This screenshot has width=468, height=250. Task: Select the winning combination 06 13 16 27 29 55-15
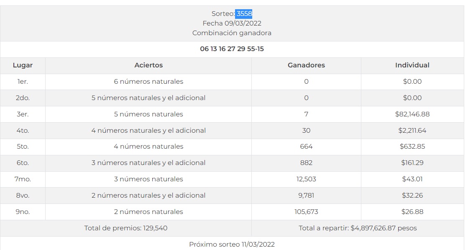[232, 49]
